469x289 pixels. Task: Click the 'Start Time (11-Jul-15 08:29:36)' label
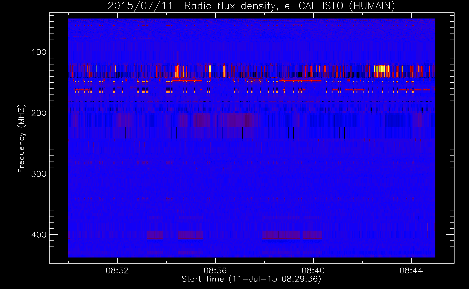[251, 279]
